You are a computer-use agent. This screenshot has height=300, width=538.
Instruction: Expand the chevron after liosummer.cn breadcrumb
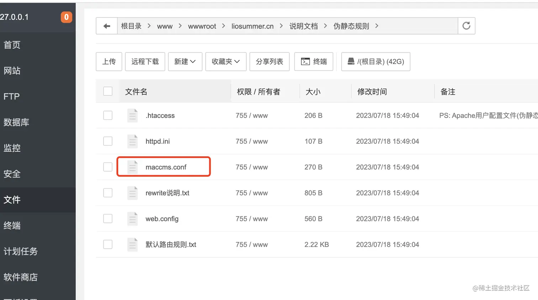[281, 26]
